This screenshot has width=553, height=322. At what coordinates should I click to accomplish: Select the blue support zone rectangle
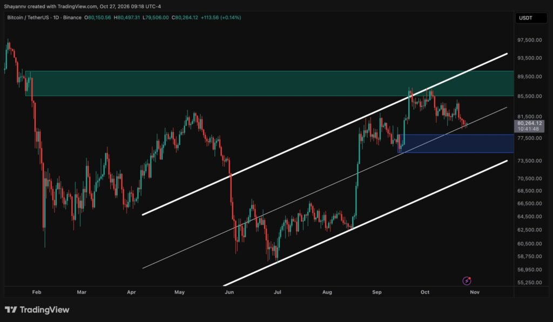(456, 144)
